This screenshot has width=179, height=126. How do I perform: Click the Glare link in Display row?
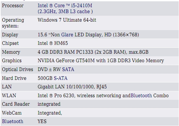(x=67, y=35)
